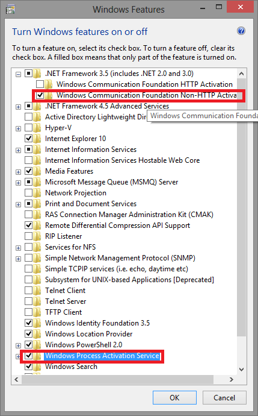
Task: Enable the Telnet Server checkbox
Action: coord(29,301)
